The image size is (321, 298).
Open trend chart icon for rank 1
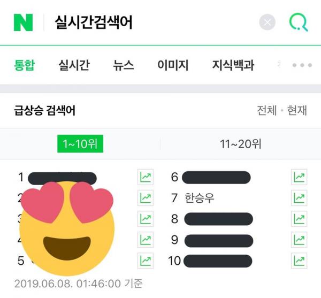(146, 177)
